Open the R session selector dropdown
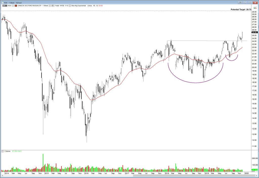Image resolution: width=259 pixels, height=178 pixels. point(53,5)
